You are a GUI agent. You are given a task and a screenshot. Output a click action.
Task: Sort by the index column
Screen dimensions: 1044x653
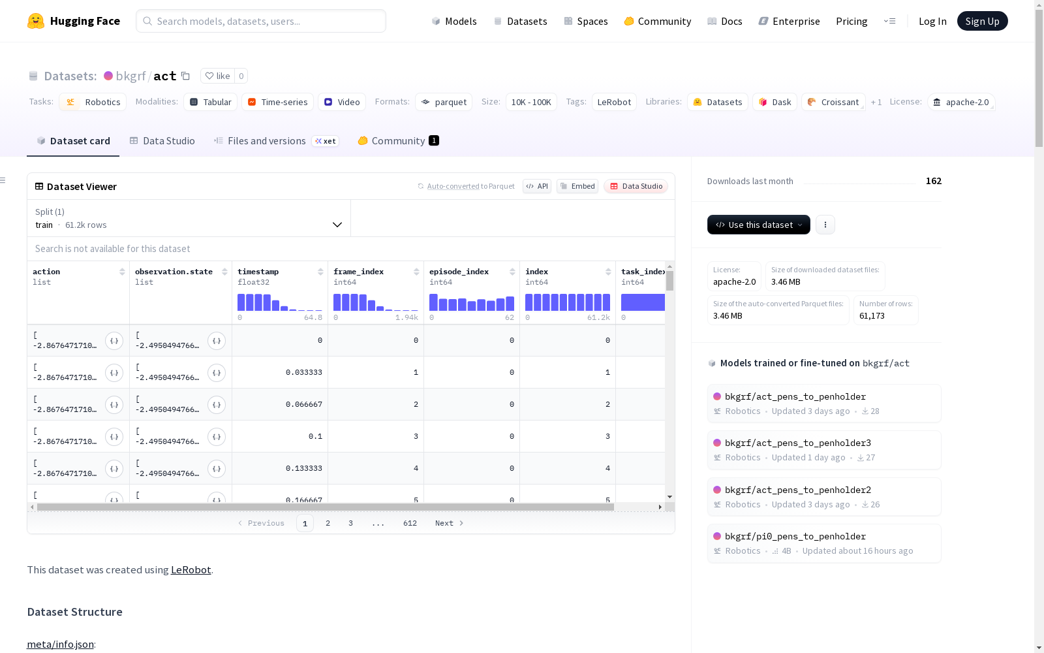point(608,272)
